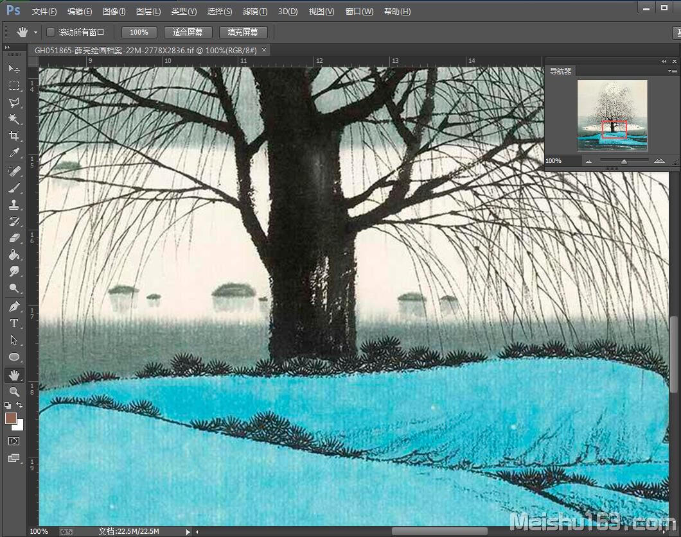Click the navigator preview thumbnail

612,115
